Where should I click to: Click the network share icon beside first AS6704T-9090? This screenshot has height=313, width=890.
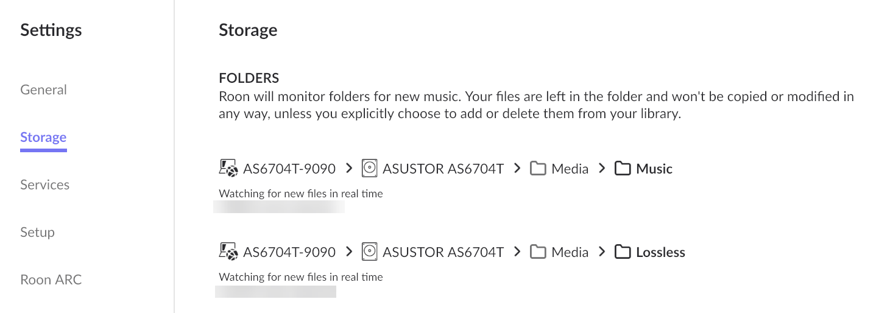point(228,169)
